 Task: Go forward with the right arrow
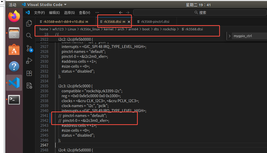point(128,12)
